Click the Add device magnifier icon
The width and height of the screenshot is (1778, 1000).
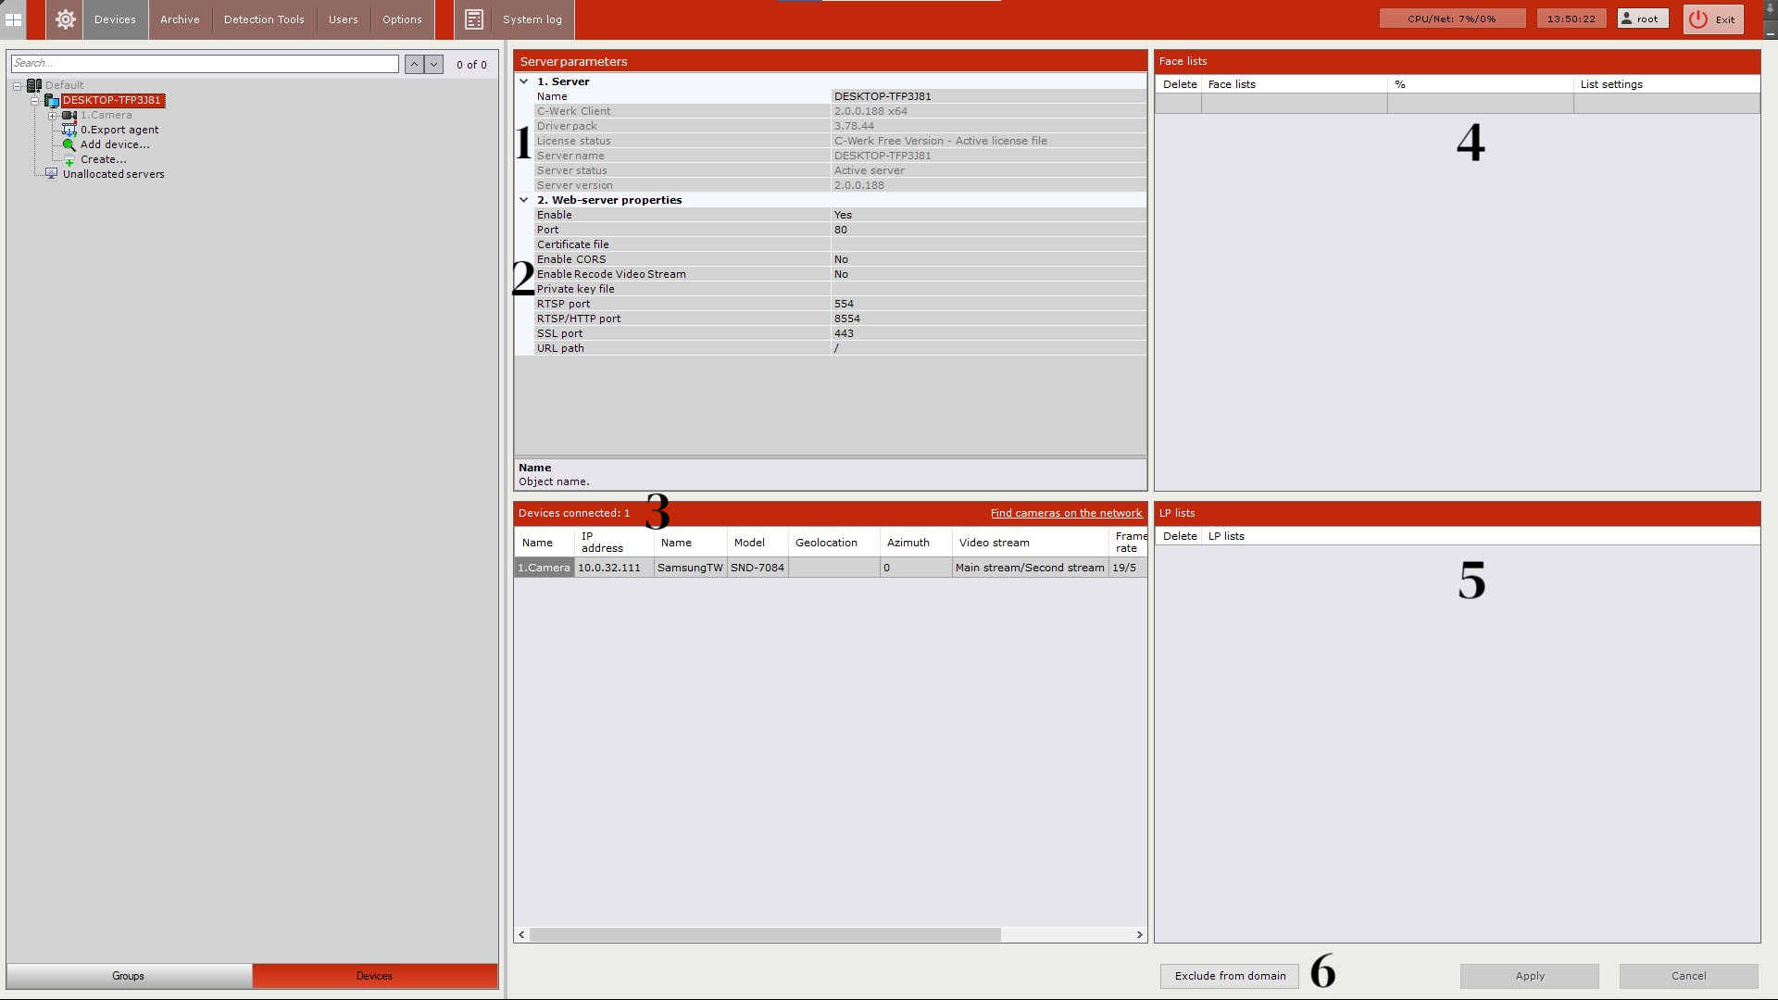pyautogui.click(x=69, y=144)
